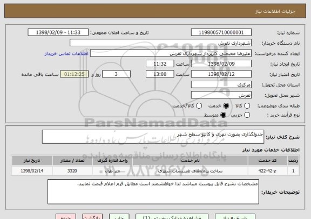Click the validity date field 1398/02/12
The height and width of the screenshot is (219, 311).
click(x=221, y=74)
